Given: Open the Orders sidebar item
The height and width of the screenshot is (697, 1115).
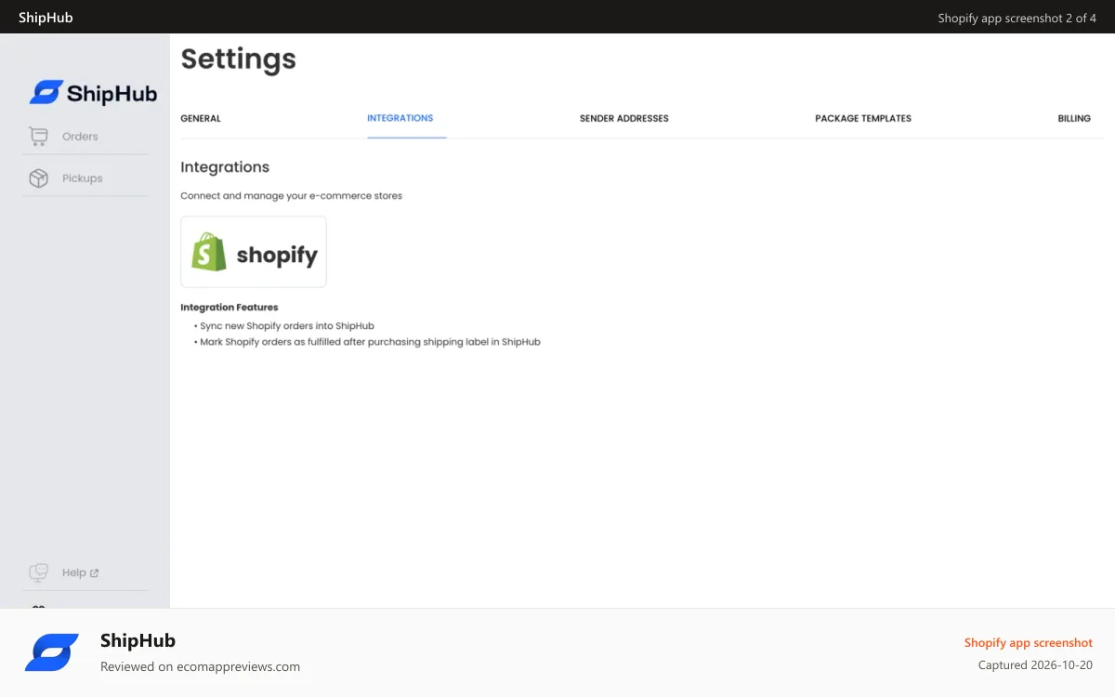Looking at the screenshot, I should tap(85, 137).
